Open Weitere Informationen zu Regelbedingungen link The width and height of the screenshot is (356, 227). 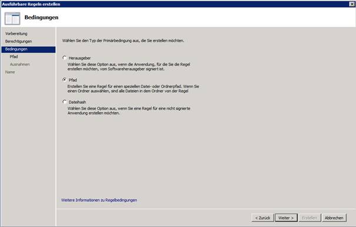tap(99, 200)
